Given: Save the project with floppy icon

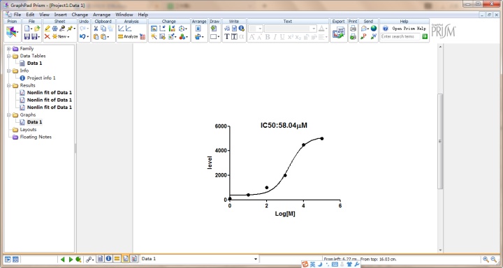Looking at the screenshot, I should click(27, 36).
